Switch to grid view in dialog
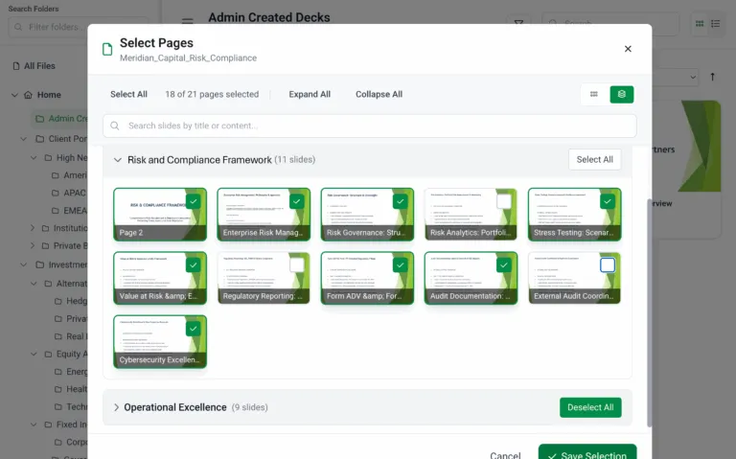Screen dimensions: 736x459 (594, 94)
